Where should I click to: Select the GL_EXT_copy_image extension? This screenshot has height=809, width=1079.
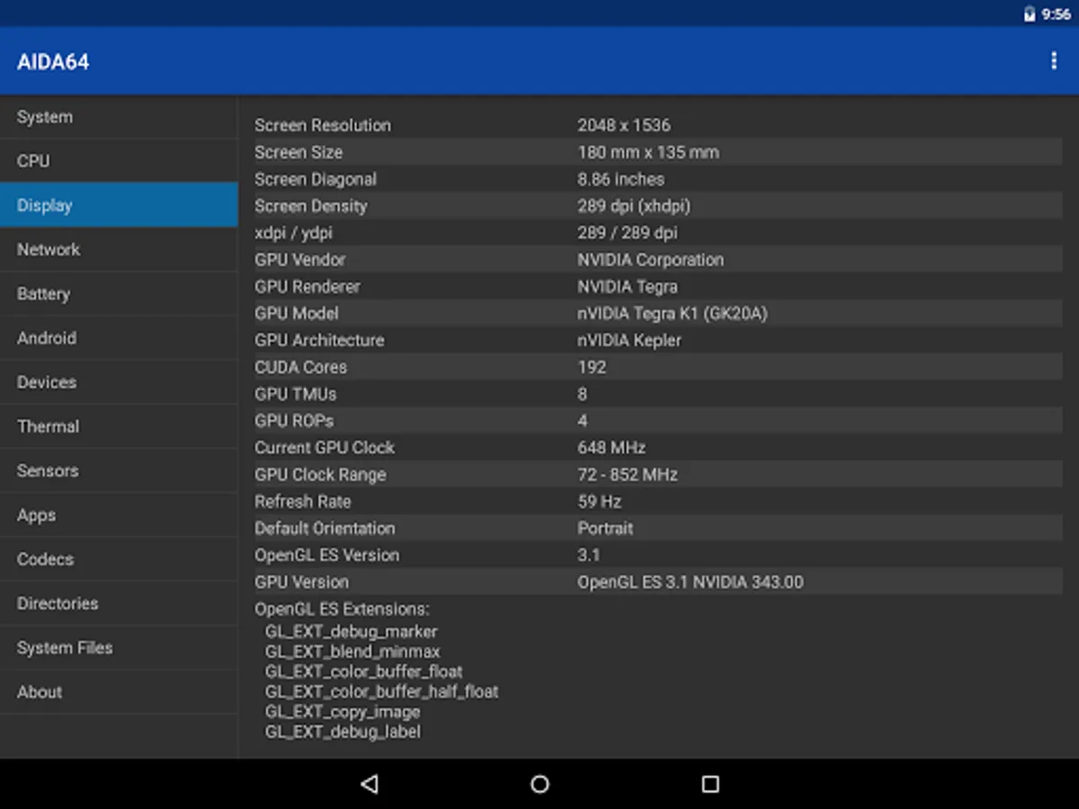tap(343, 712)
